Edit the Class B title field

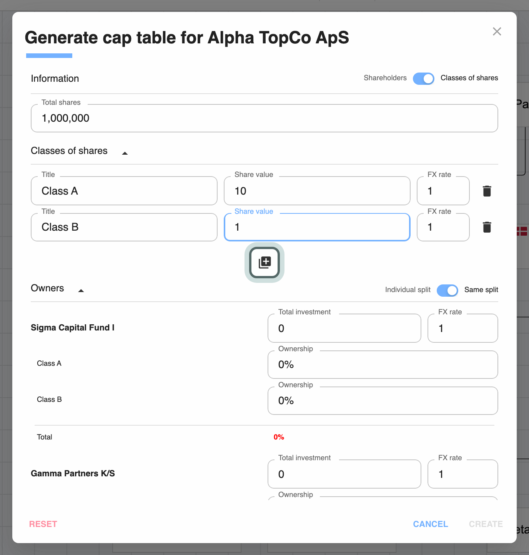[x=124, y=227]
